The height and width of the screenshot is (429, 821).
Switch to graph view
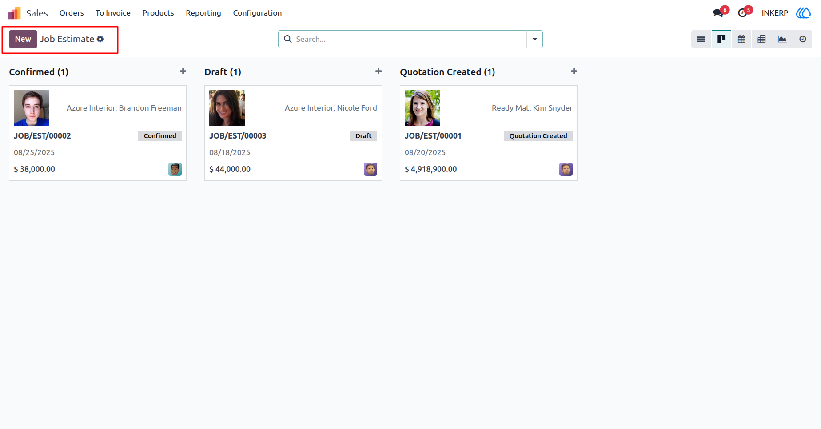(x=782, y=39)
